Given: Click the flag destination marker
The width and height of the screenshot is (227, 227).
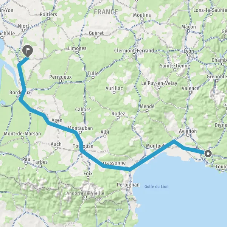Looking at the screenshot, I should tap(28, 51).
